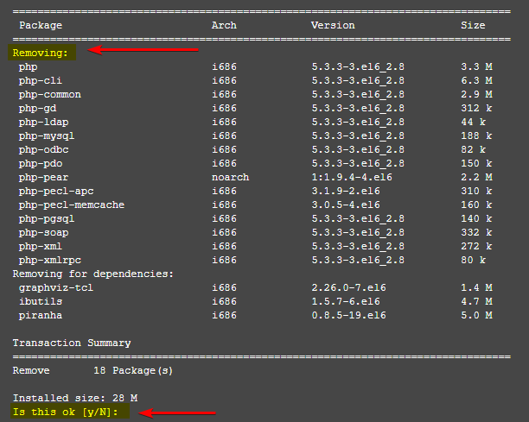Click version '3.0.5-4.el6' of php-pecl-memcache

click(x=346, y=205)
